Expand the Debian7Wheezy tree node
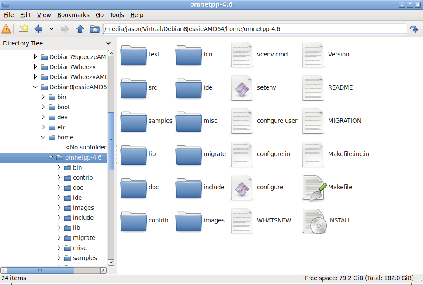423x285 pixels. point(35,67)
